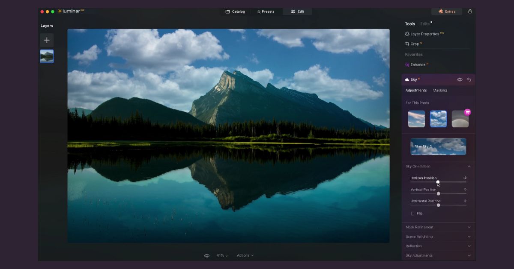Image resolution: width=514 pixels, height=269 pixels.
Task: Switch to the Edits panel tab
Action: [425, 24]
